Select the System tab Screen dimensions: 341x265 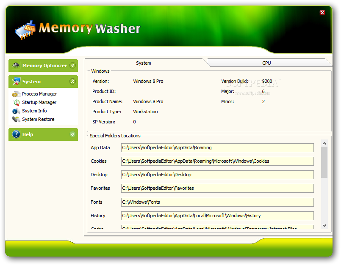pos(144,63)
